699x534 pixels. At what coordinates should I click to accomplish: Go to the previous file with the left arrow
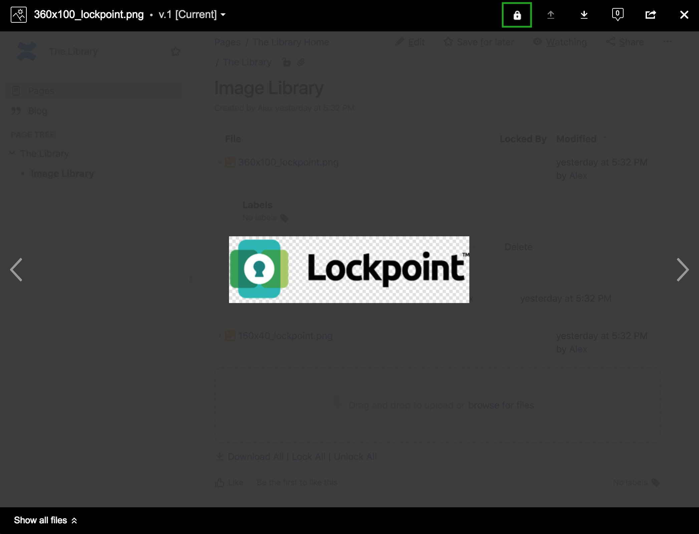coord(16,270)
